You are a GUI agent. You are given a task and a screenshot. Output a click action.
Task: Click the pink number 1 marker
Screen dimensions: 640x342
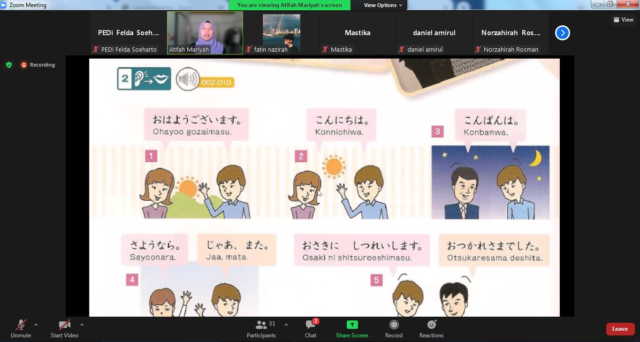tap(151, 156)
